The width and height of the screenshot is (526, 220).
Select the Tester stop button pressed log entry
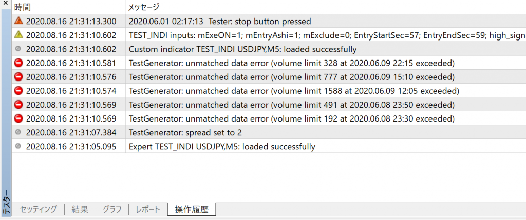(x=269, y=21)
